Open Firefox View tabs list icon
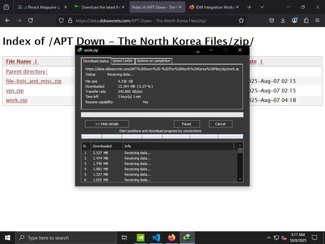 (6, 7)
